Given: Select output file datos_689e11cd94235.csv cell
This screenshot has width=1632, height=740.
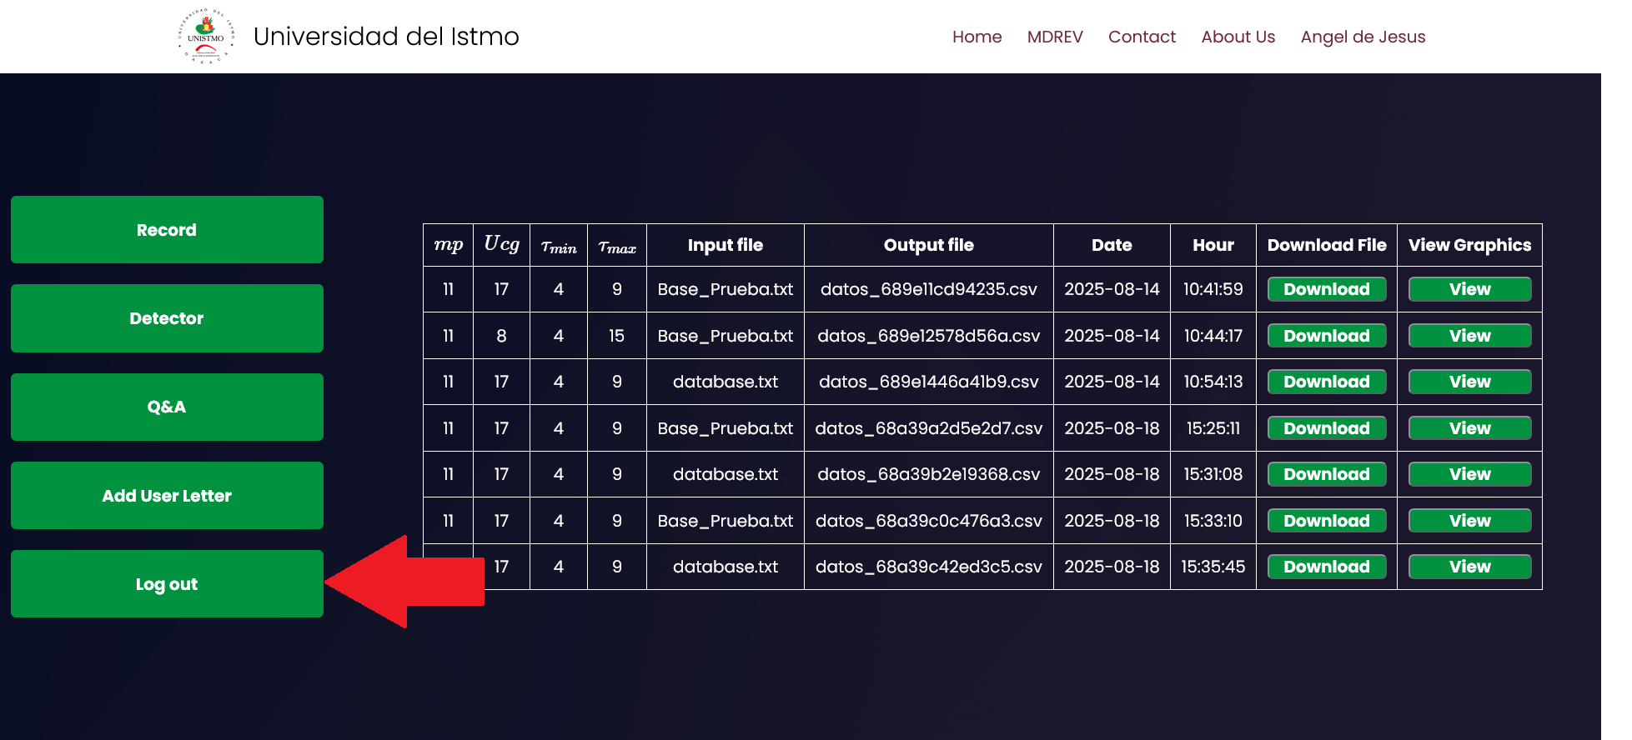Looking at the screenshot, I should (x=929, y=289).
